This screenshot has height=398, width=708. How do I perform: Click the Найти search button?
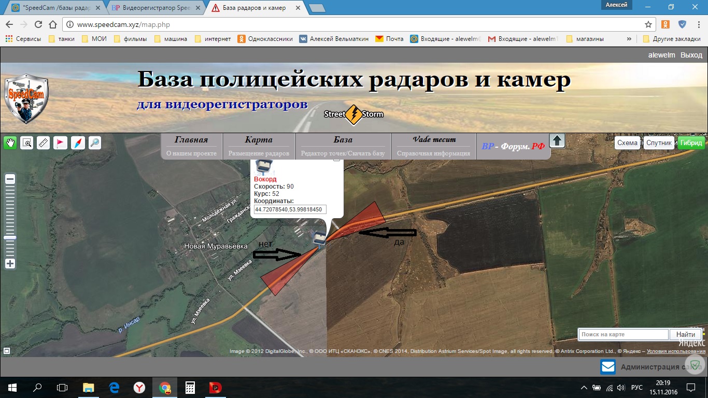(685, 335)
